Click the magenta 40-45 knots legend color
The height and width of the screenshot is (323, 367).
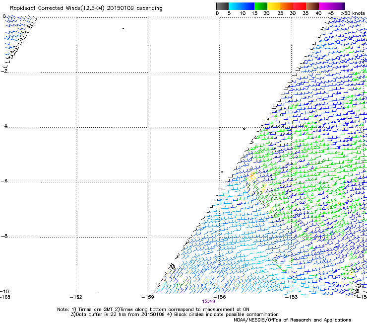pyautogui.click(x=325, y=6)
